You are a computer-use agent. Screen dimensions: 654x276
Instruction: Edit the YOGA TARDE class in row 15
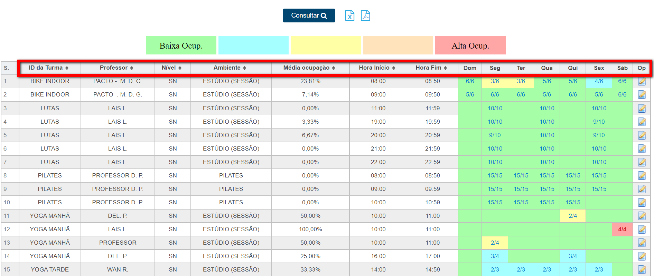tap(642, 269)
